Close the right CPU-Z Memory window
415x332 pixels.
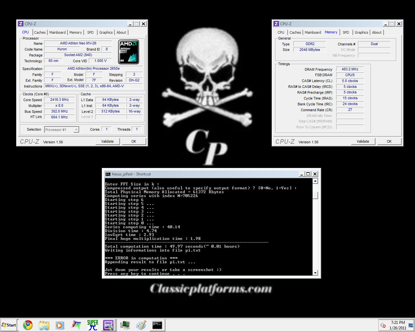(399, 24)
